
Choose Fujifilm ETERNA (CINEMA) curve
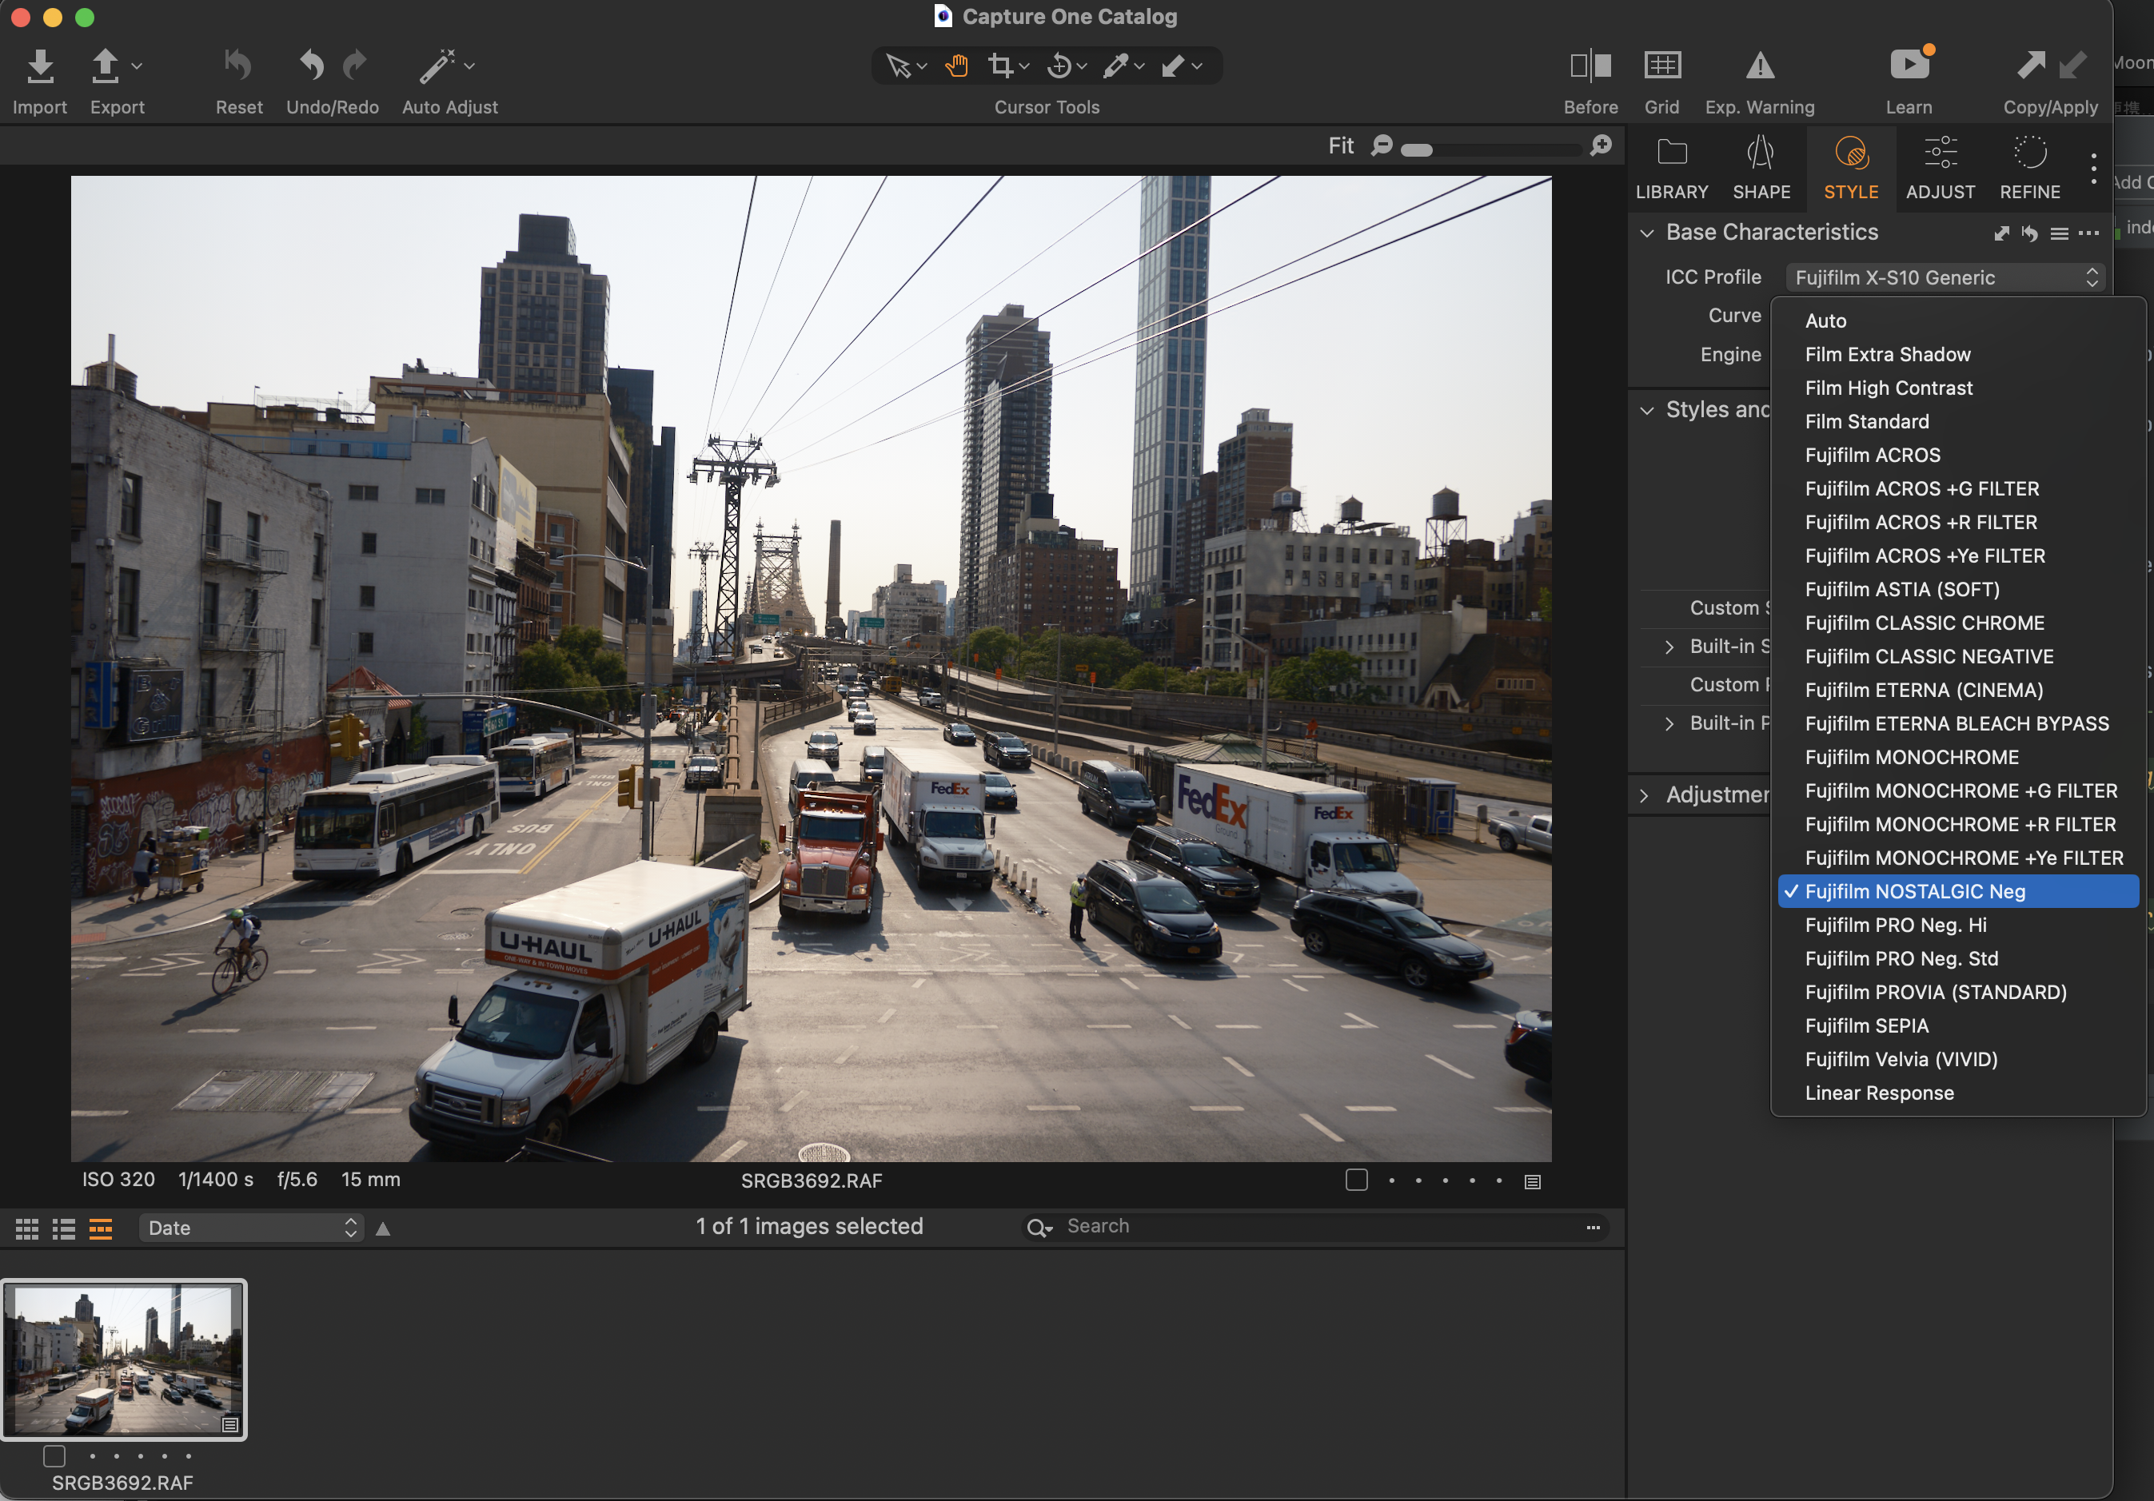pyautogui.click(x=1958, y=691)
